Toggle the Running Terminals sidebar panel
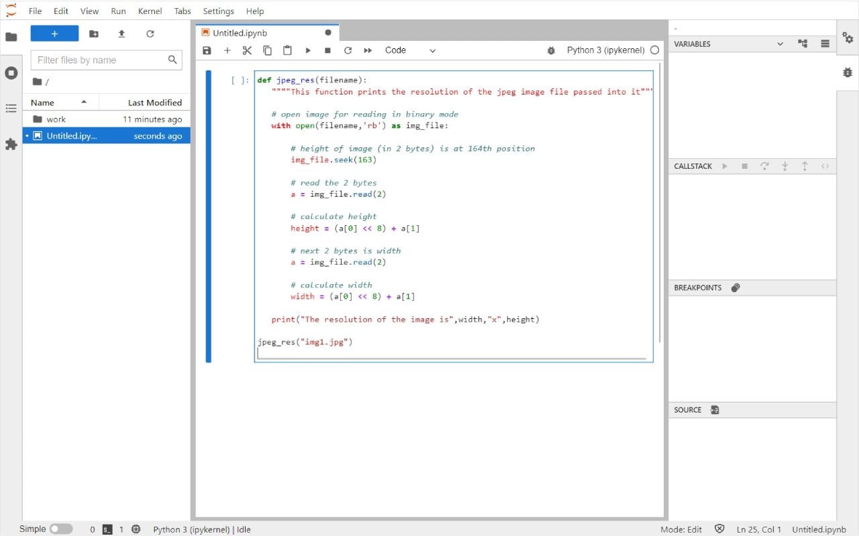859x536 pixels. (x=11, y=73)
